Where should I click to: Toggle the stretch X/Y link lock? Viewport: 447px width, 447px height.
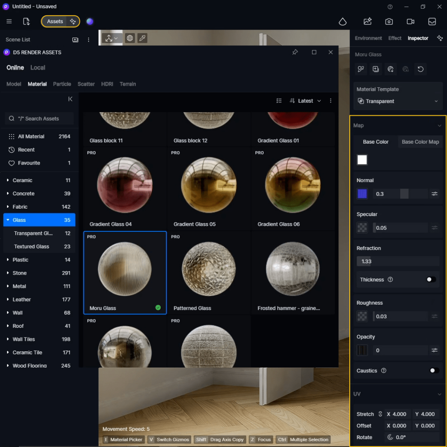[380, 414]
